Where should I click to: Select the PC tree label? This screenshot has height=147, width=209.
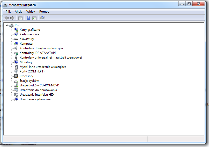point(17,25)
